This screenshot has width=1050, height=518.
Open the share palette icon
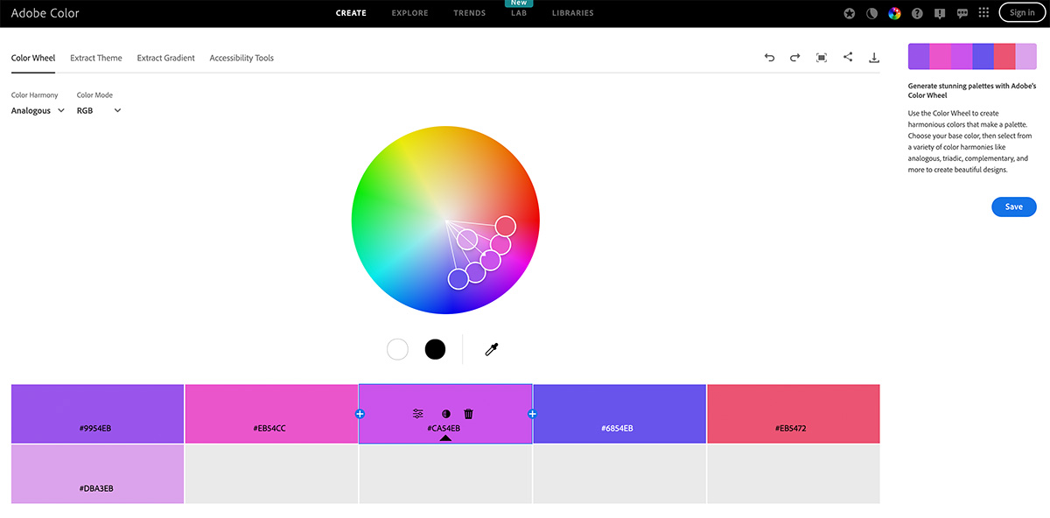(848, 58)
